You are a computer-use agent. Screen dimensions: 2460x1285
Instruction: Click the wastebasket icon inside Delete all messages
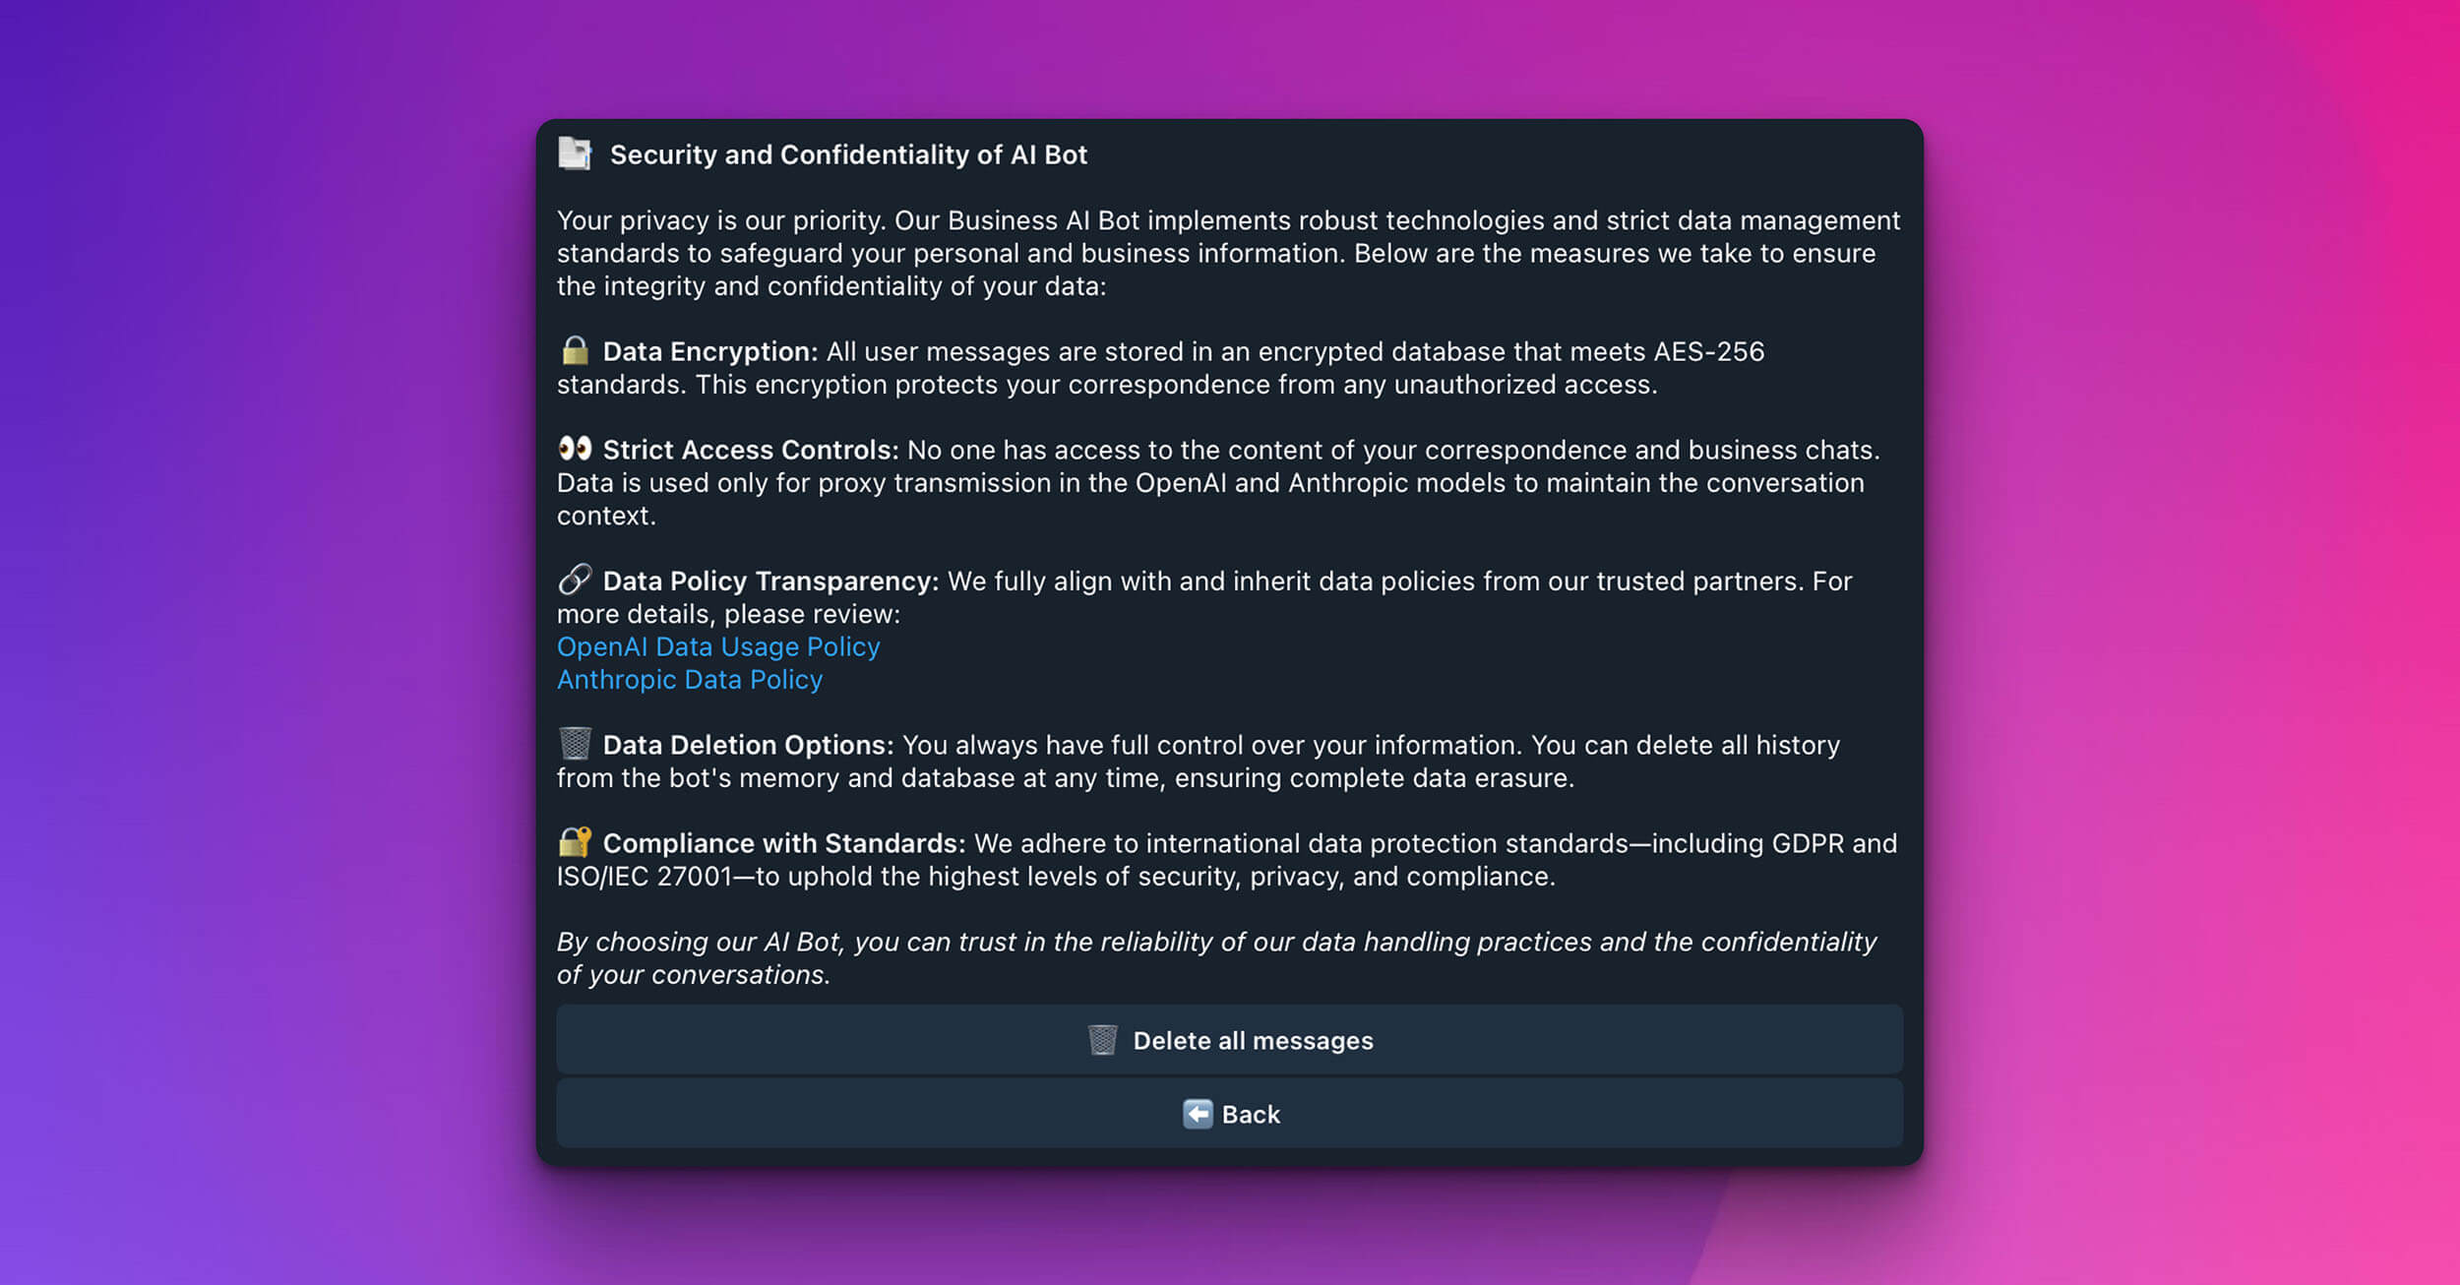click(x=1102, y=1040)
